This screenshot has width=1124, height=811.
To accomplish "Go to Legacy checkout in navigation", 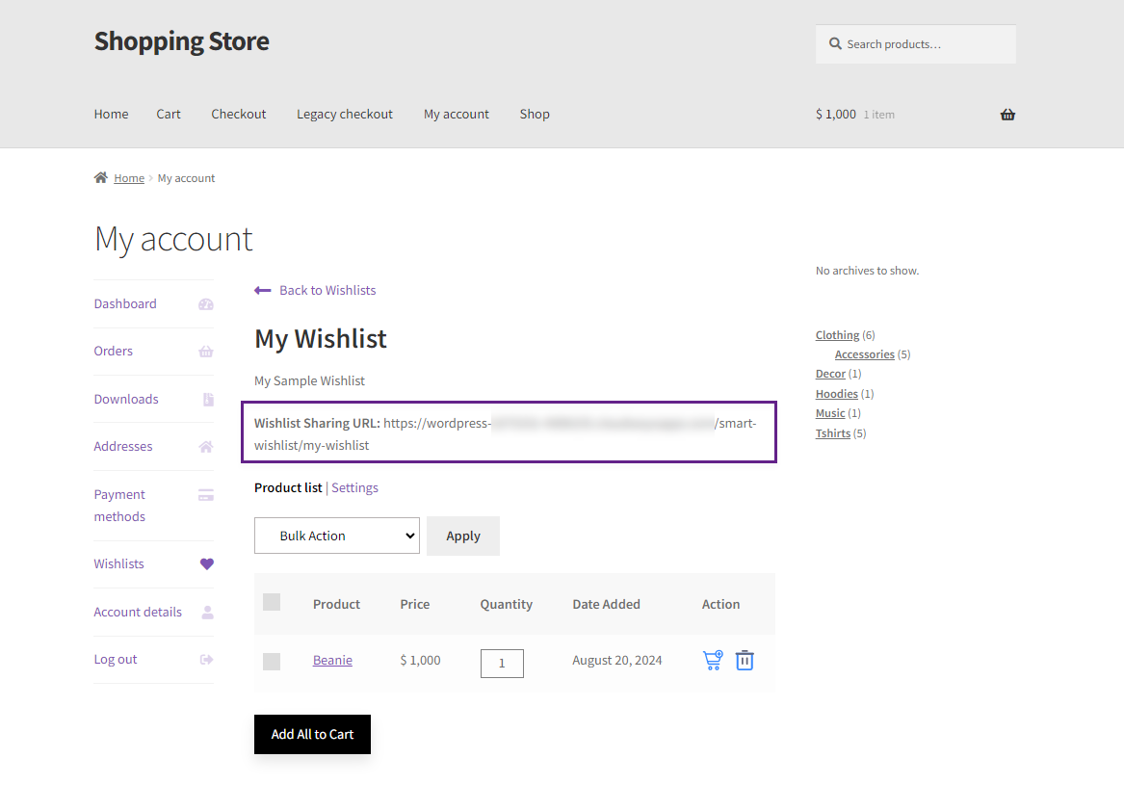I will point(345,114).
